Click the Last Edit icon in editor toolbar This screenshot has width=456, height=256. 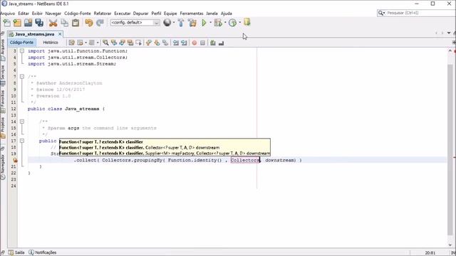(x=71, y=43)
